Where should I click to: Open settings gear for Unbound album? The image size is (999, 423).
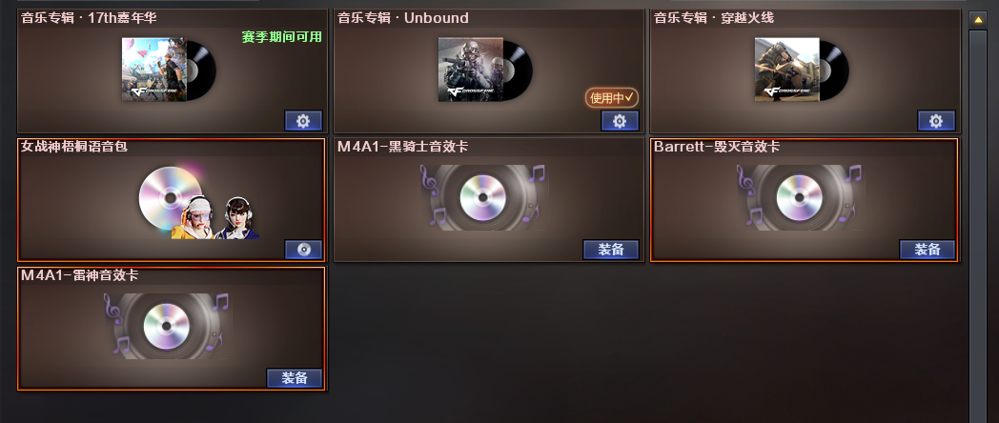tap(620, 120)
